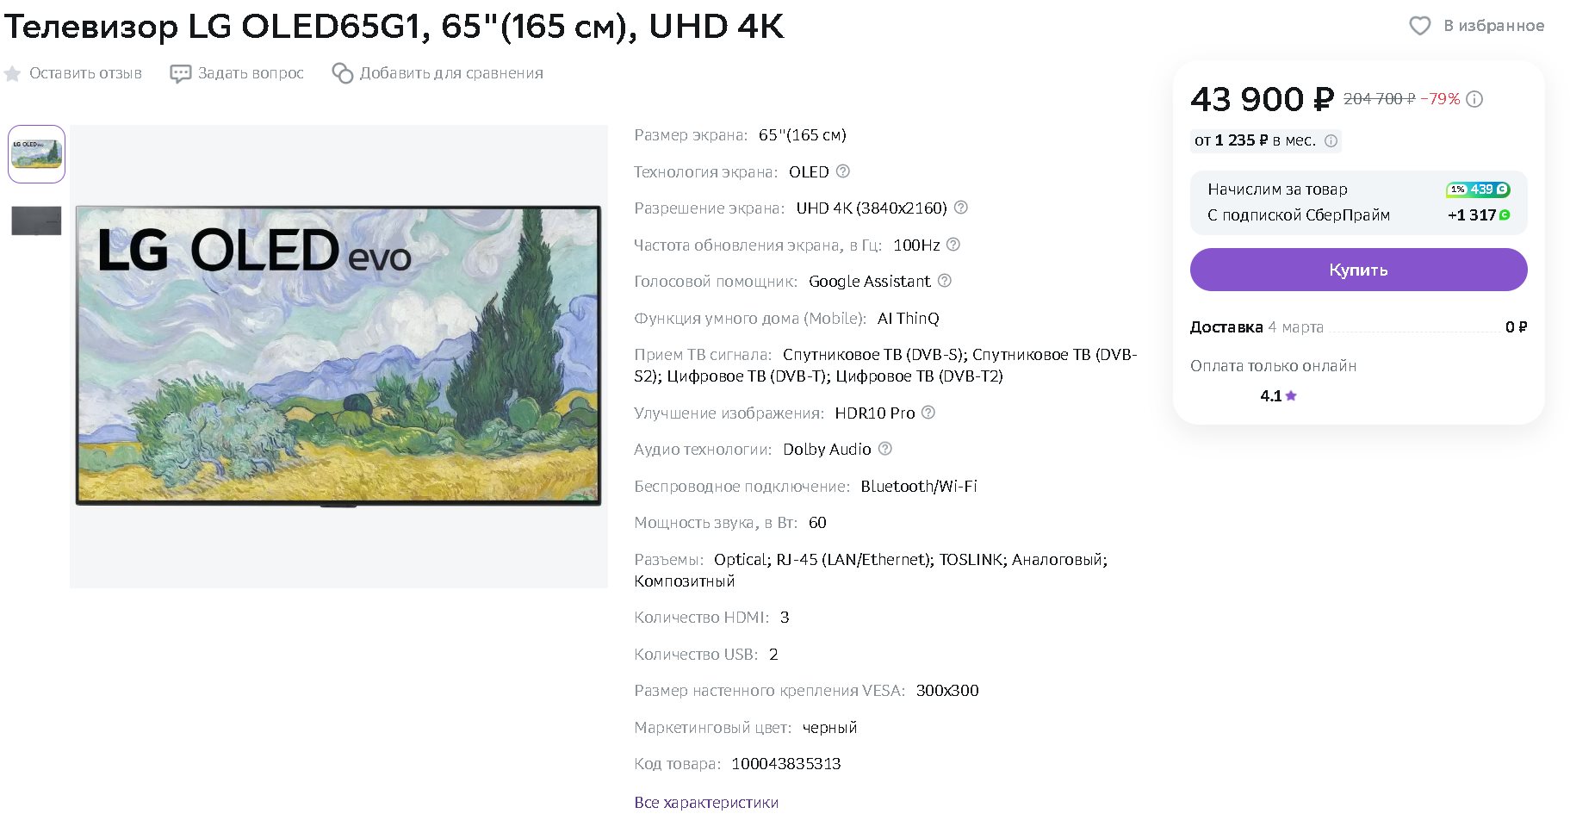Viewport: 1570px width, 820px height.
Task: Click the chat bubble icon to ask a question
Action: [x=180, y=73]
